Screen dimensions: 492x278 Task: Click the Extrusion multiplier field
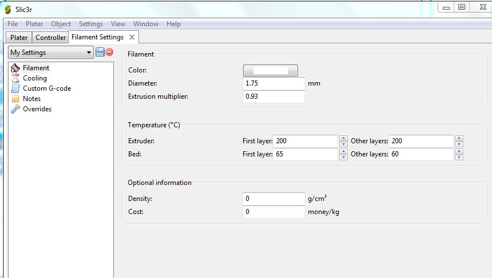pos(274,96)
